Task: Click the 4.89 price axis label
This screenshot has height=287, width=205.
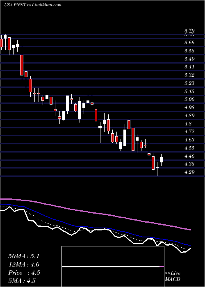Action: 189,116
